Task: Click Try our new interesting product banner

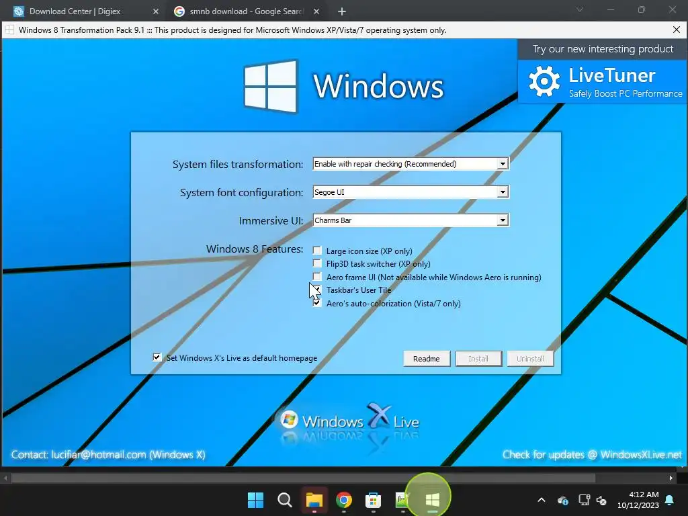Action: (603, 49)
